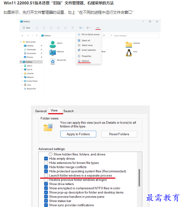Go forward with the right arrow
Image resolution: width=182 pixels, height=207 pixels.
pos(28,36)
